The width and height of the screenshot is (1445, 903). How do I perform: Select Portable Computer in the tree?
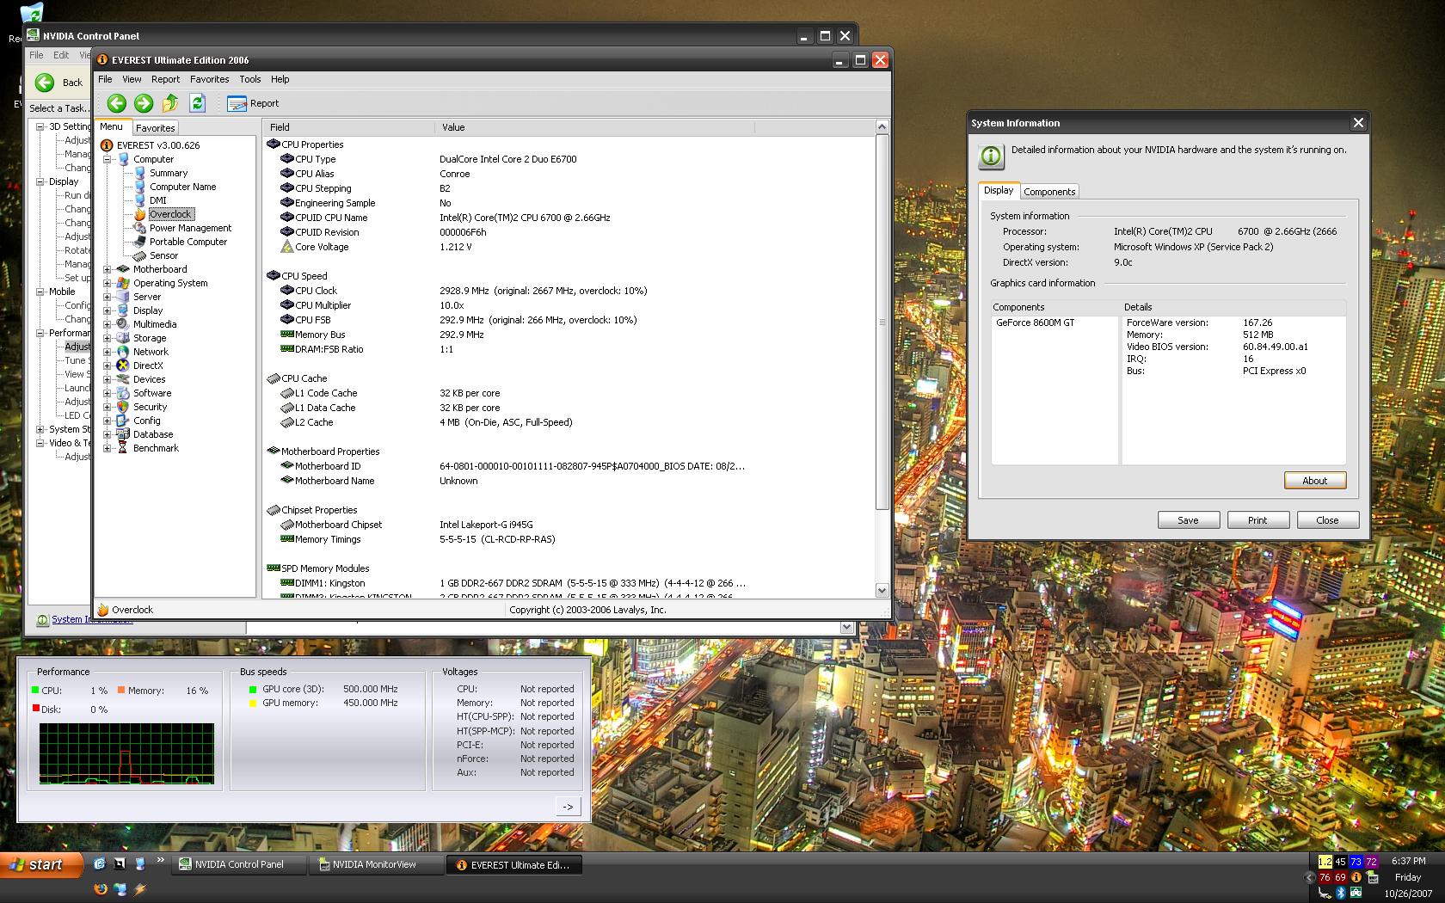188,242
